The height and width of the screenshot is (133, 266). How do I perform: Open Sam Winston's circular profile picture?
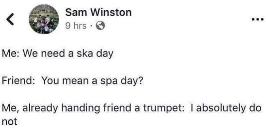[44, 19]
